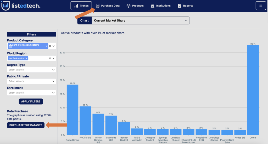Click the 'Others' axis label
Image resolution: width=268 pixels, height=144 pixels.
[x=253, y=138]
